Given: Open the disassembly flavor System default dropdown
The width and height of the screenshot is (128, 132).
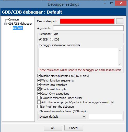Looking at the screenshot, I should [62, 117].
